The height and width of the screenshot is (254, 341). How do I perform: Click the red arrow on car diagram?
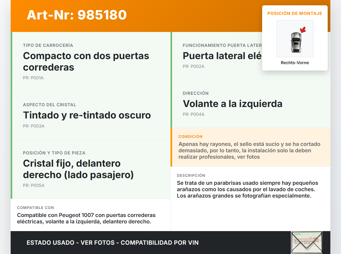click(303, 29)
